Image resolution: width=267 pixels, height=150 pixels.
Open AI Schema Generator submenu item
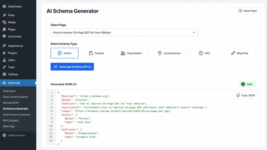[16, 109]
